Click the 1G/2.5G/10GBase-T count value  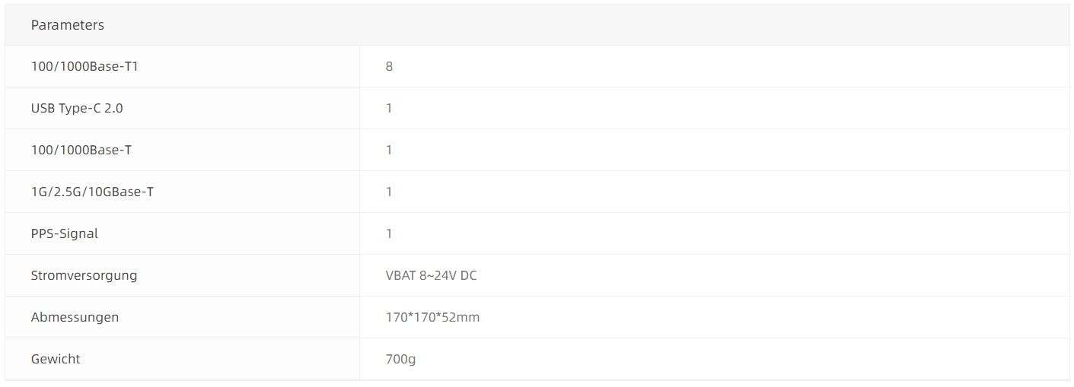(389, 192)
